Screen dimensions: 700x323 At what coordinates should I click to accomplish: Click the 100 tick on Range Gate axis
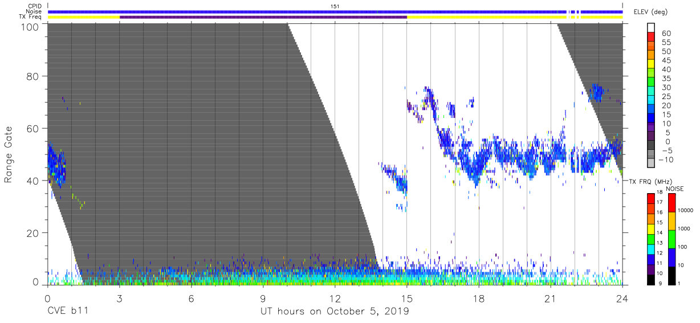[x=31, y=26]
